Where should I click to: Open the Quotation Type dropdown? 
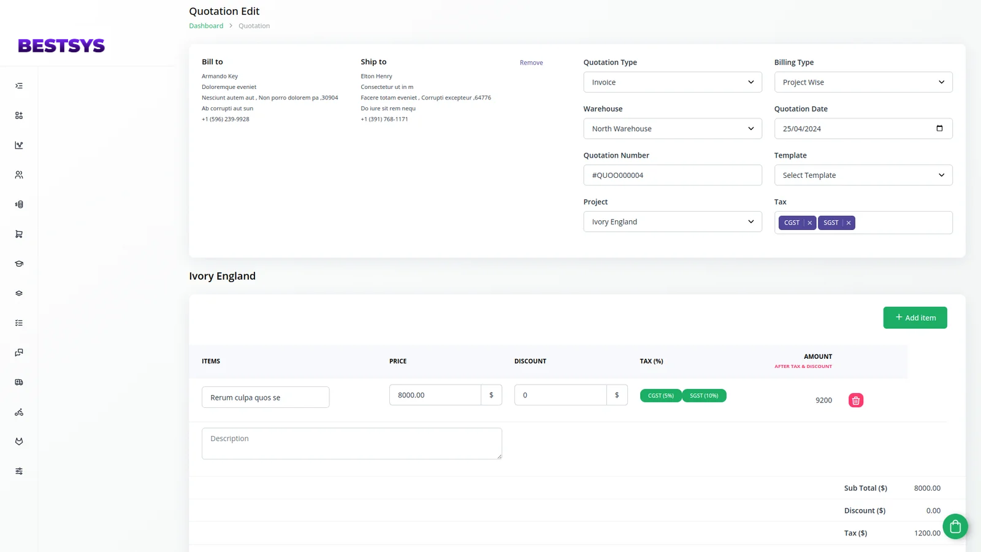tap(672, 82)
